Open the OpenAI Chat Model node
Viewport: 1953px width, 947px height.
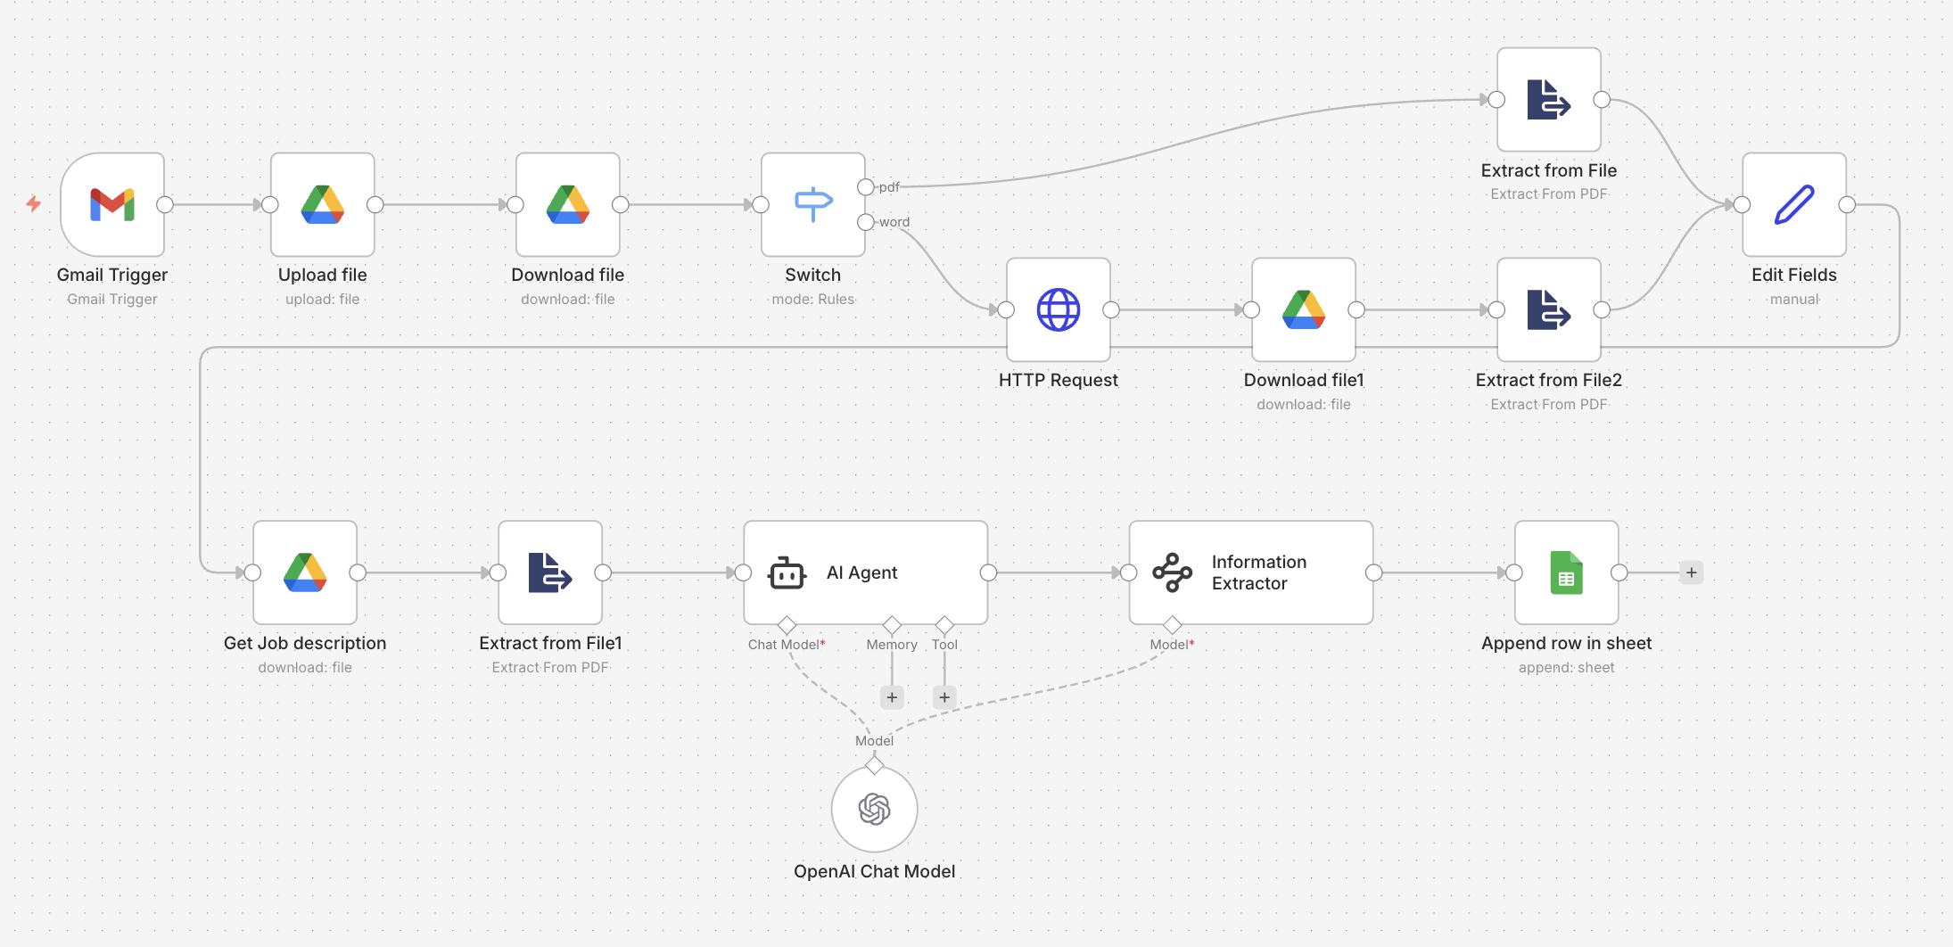coord(875,810)
